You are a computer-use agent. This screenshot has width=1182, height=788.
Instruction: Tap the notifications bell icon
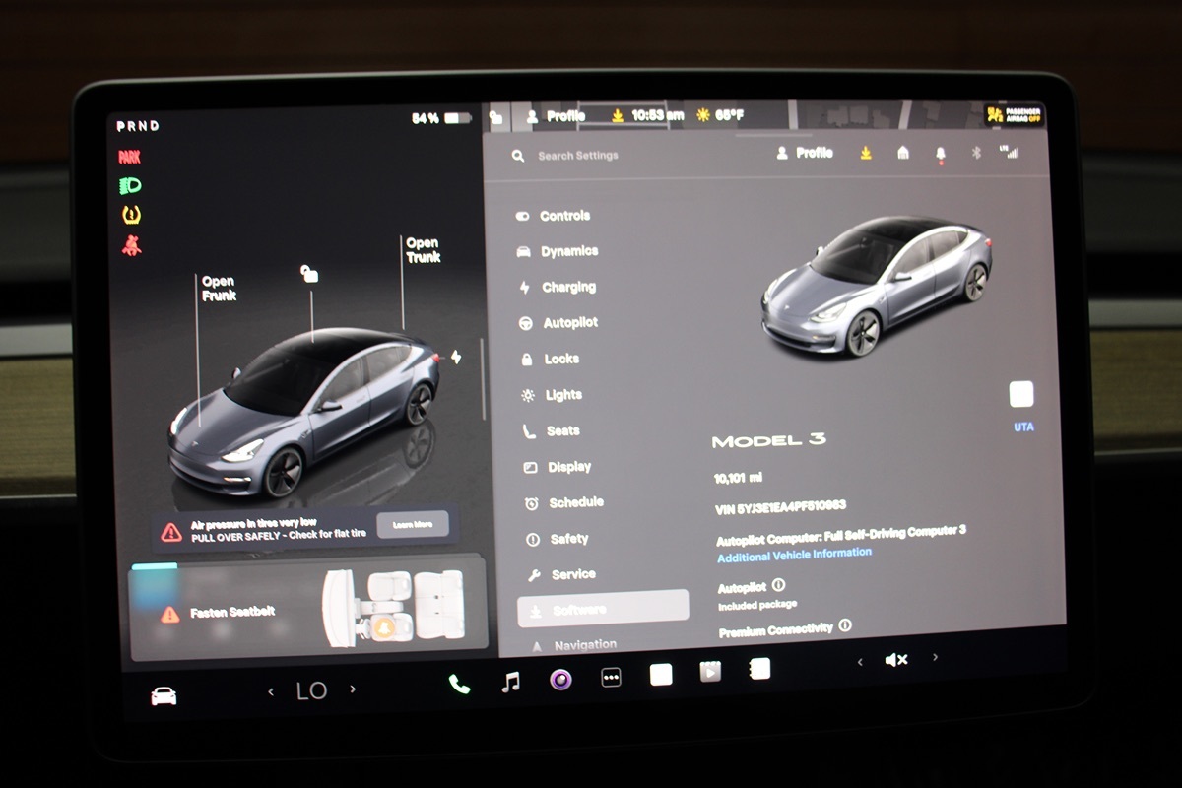[940, 154]
